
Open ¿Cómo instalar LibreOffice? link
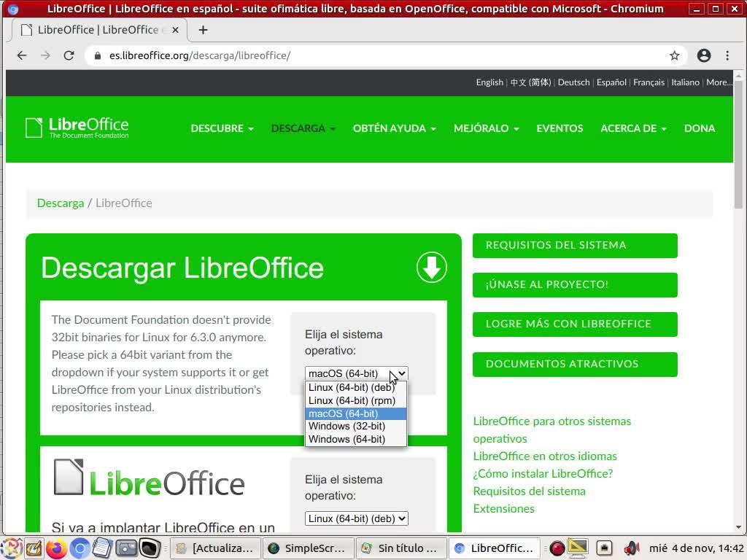(543, 474)
